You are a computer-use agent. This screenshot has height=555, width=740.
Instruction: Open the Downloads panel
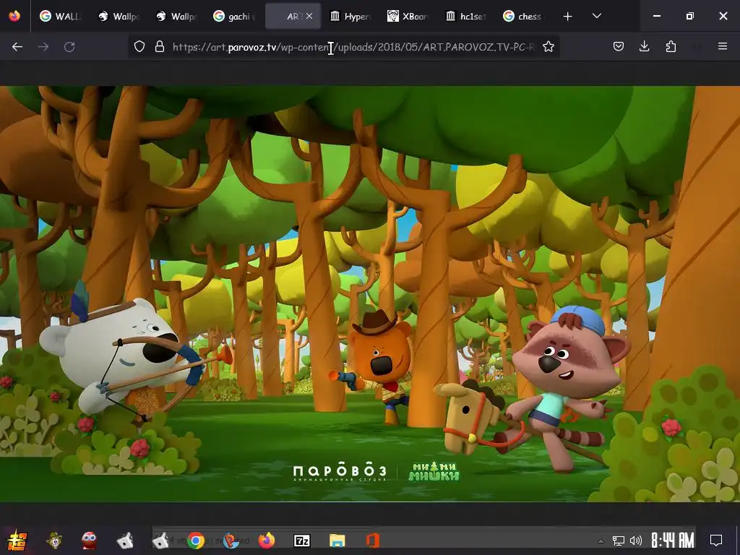tap(644, 47)
